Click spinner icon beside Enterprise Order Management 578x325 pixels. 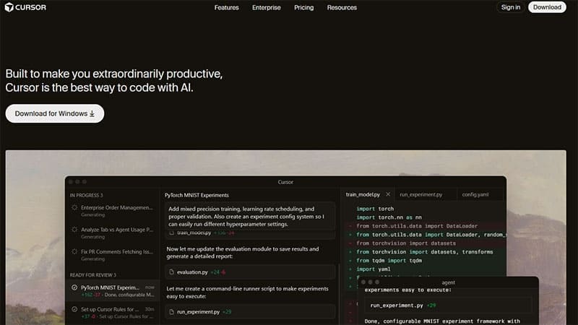click(x=74, y=207)
